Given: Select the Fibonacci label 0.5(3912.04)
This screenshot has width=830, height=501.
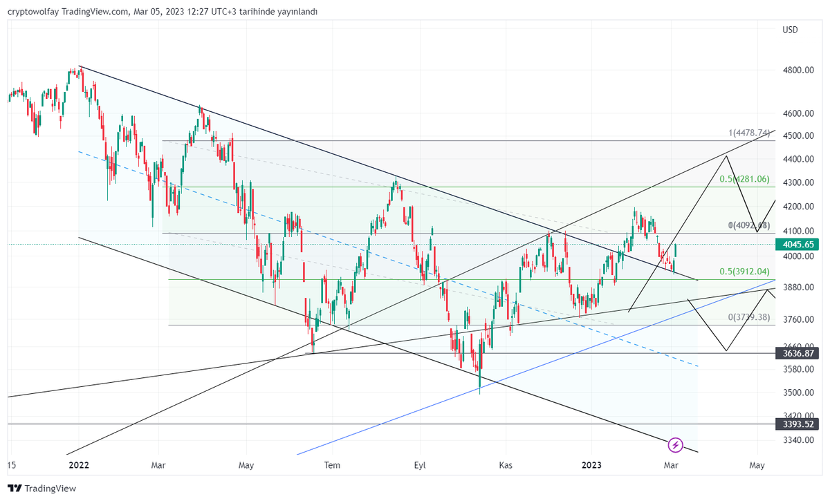Looking at the screenshot, I should pos(744,272).
